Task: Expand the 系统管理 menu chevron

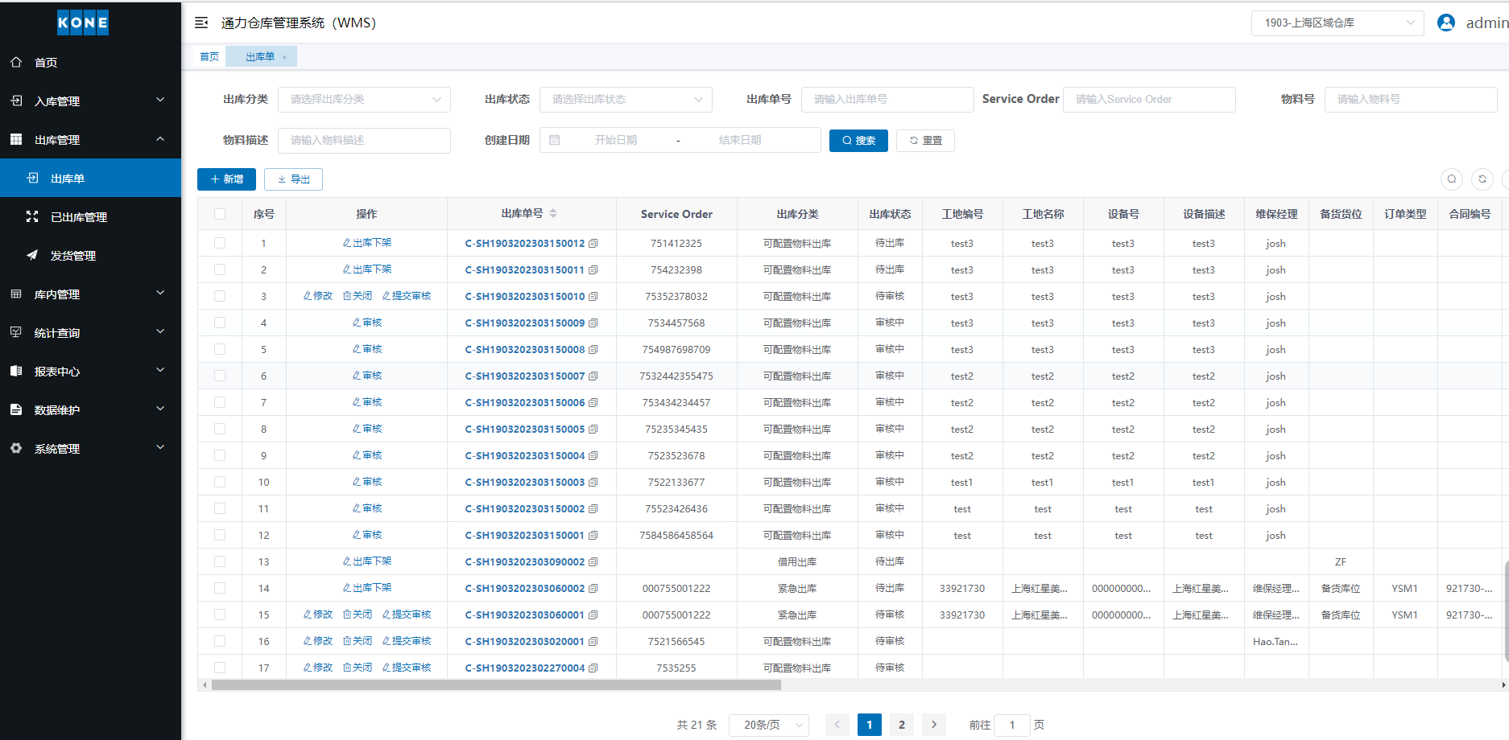Action: [160, 447]
